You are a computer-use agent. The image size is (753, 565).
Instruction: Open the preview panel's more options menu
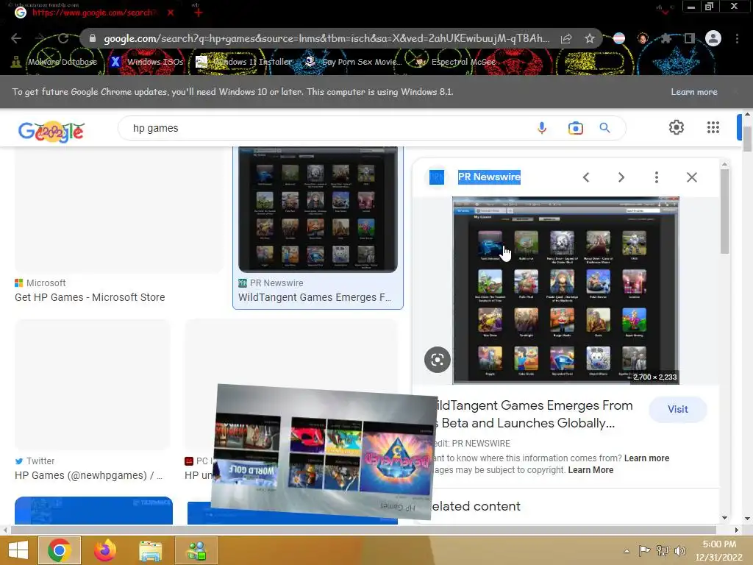657,177
